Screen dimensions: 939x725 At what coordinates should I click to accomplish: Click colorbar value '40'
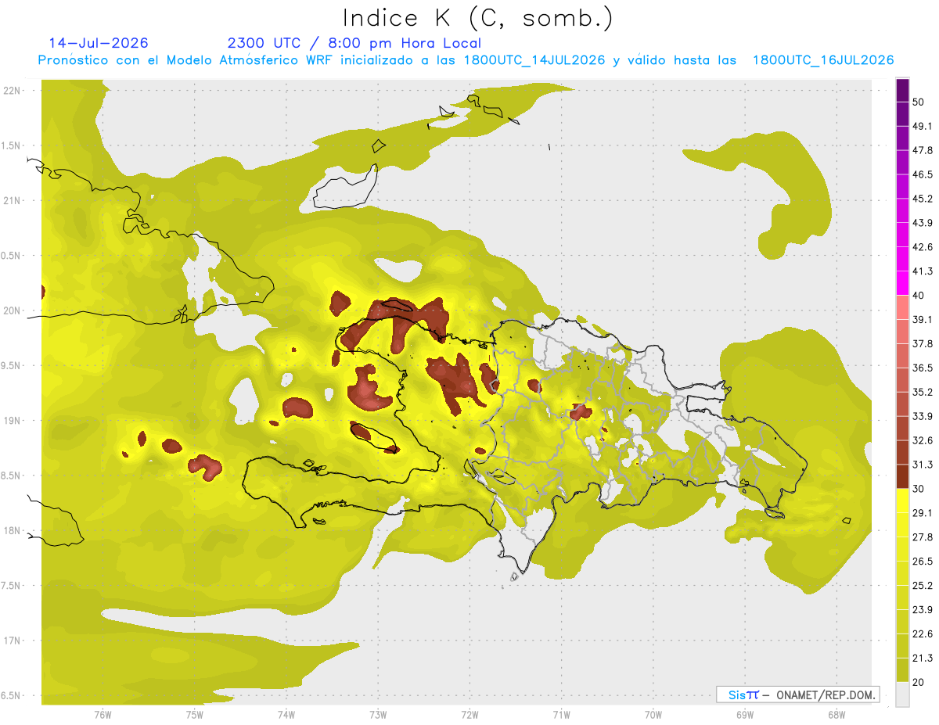point(919,296)
